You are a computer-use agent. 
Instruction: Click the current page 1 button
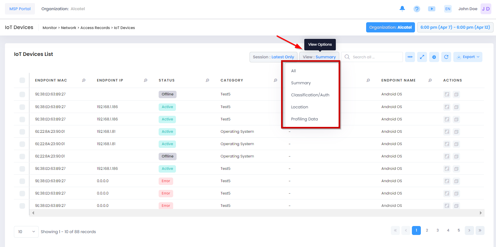[x=416, y=230]
